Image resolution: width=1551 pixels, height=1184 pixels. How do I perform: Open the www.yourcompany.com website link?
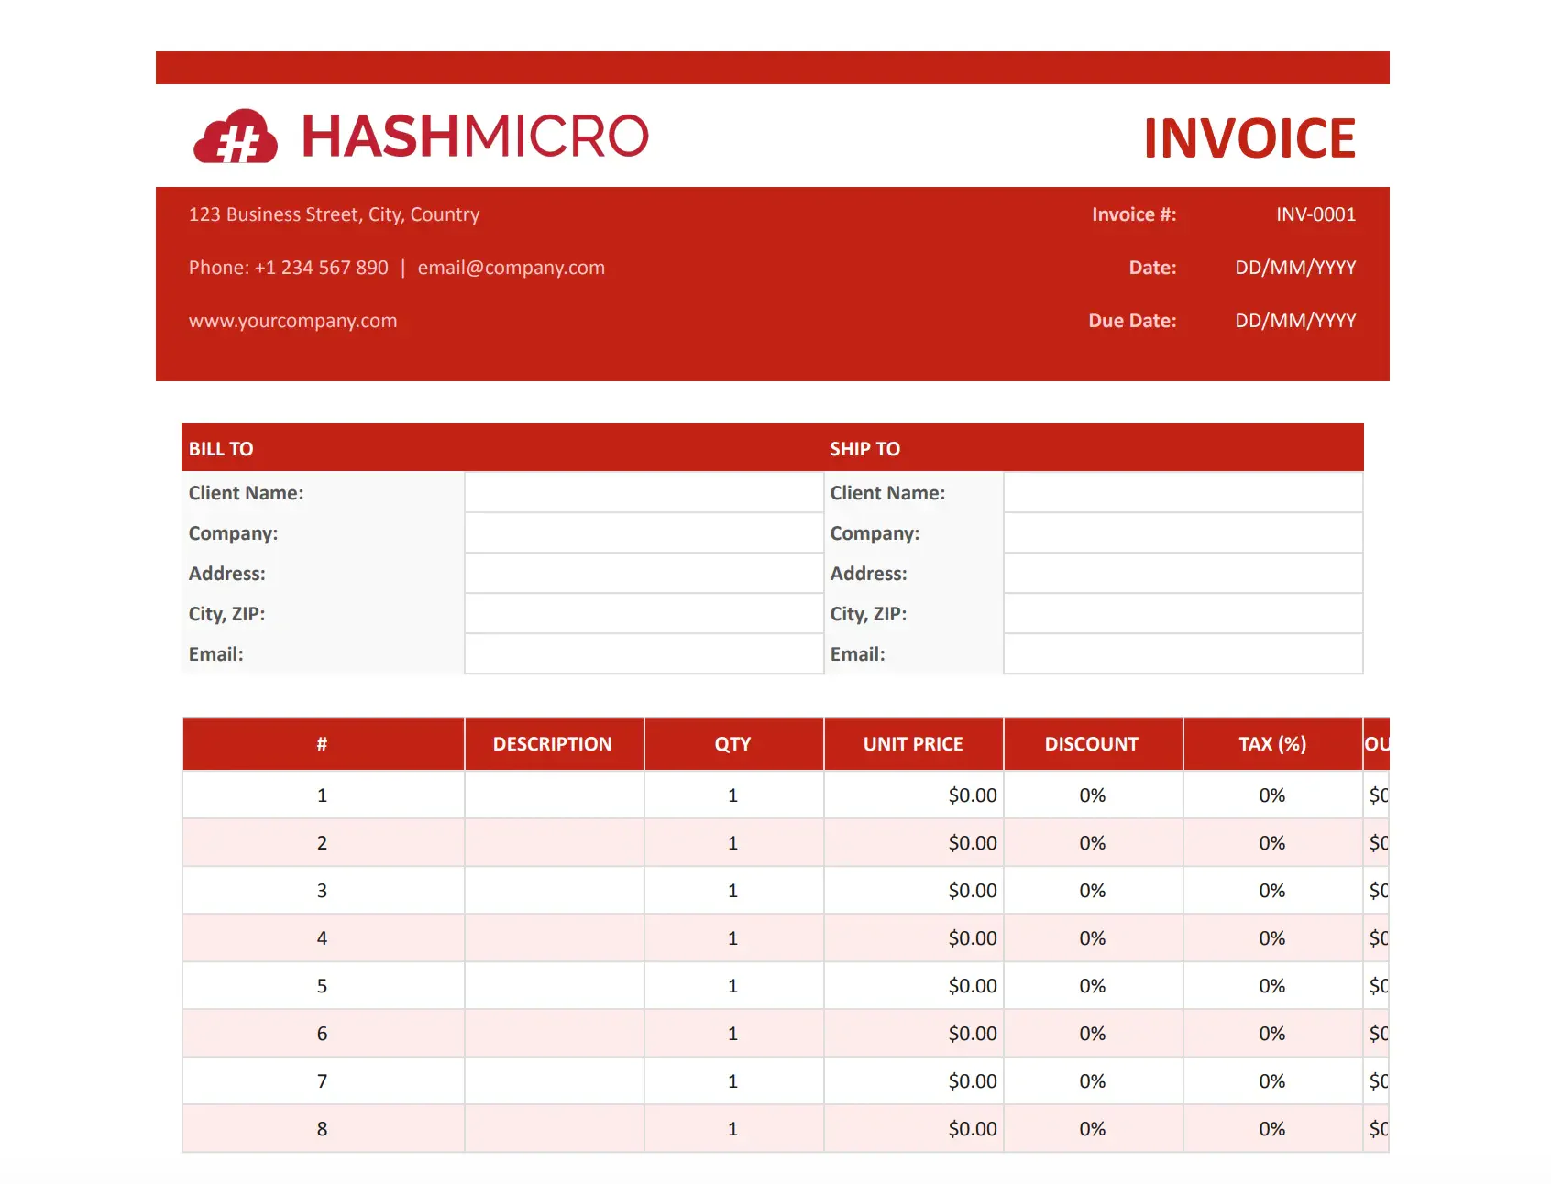292,321
